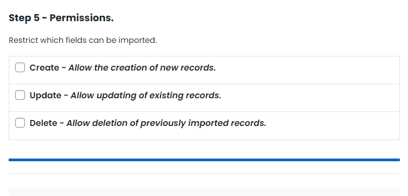The image size is (408, 196).
Task: Click 'Restrict which fields can be imported.' description
Action: 83,40
